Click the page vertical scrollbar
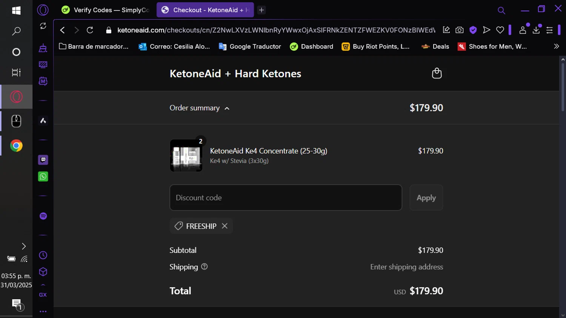The image size is (566, 318). click(x=563, y=87)
